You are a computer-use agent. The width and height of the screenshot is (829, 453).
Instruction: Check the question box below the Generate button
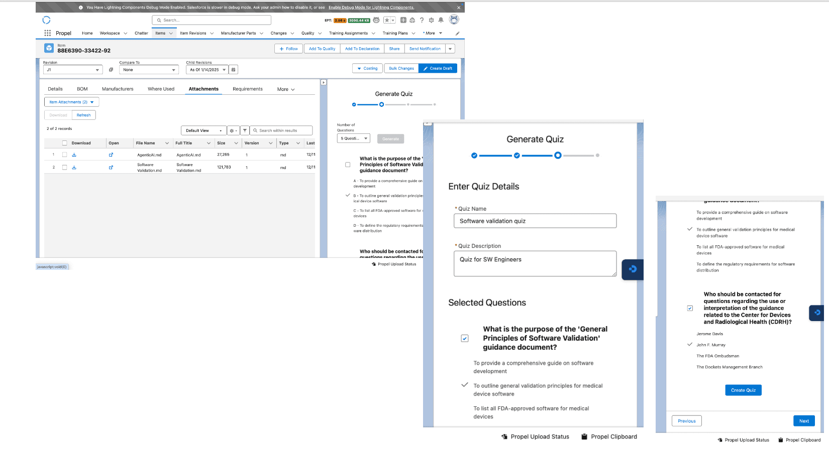[348, 165]
